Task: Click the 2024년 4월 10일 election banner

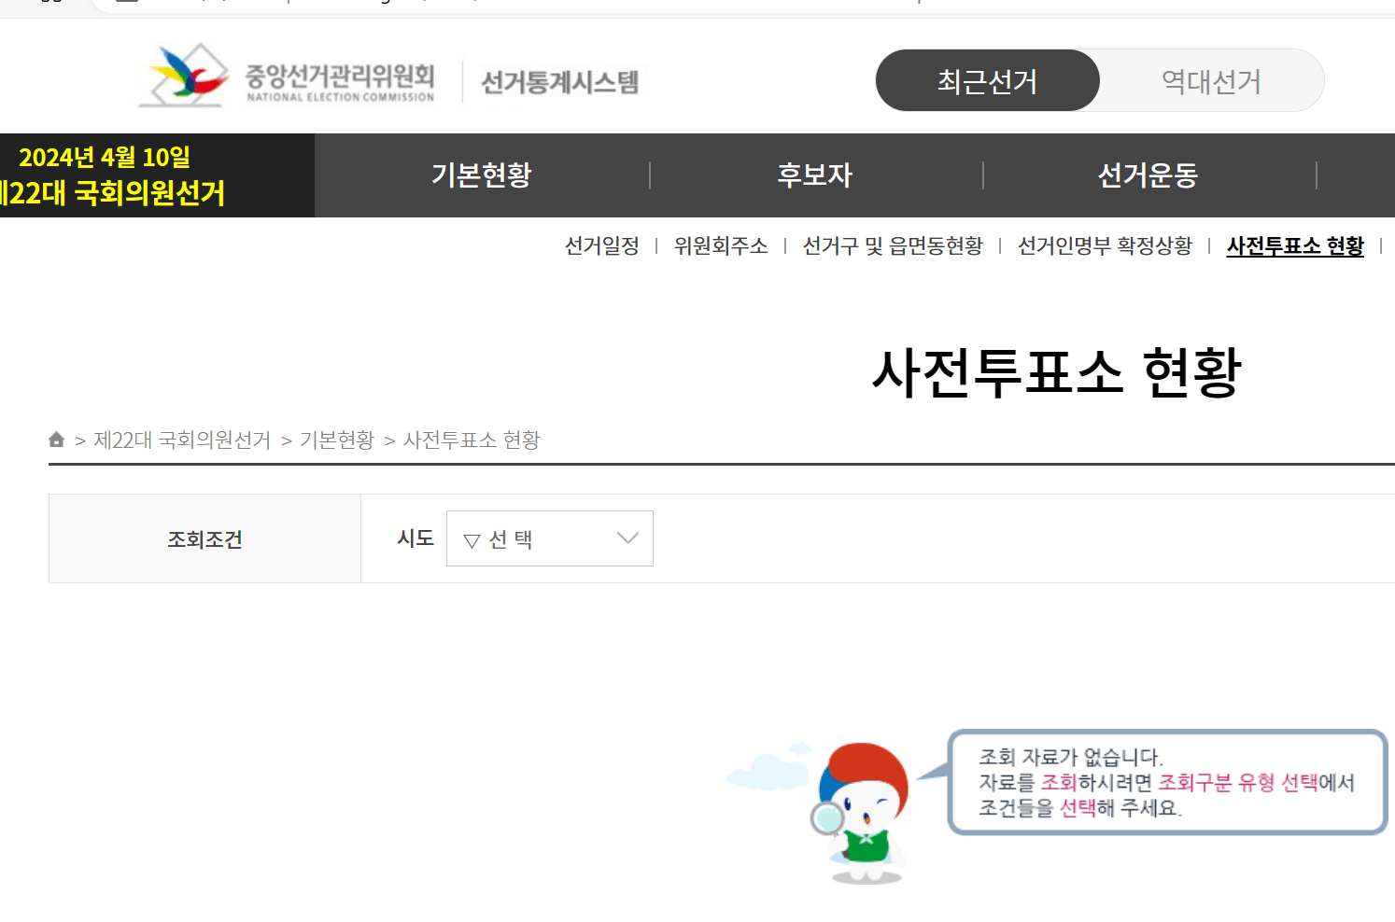Action: tap(107, 175)
